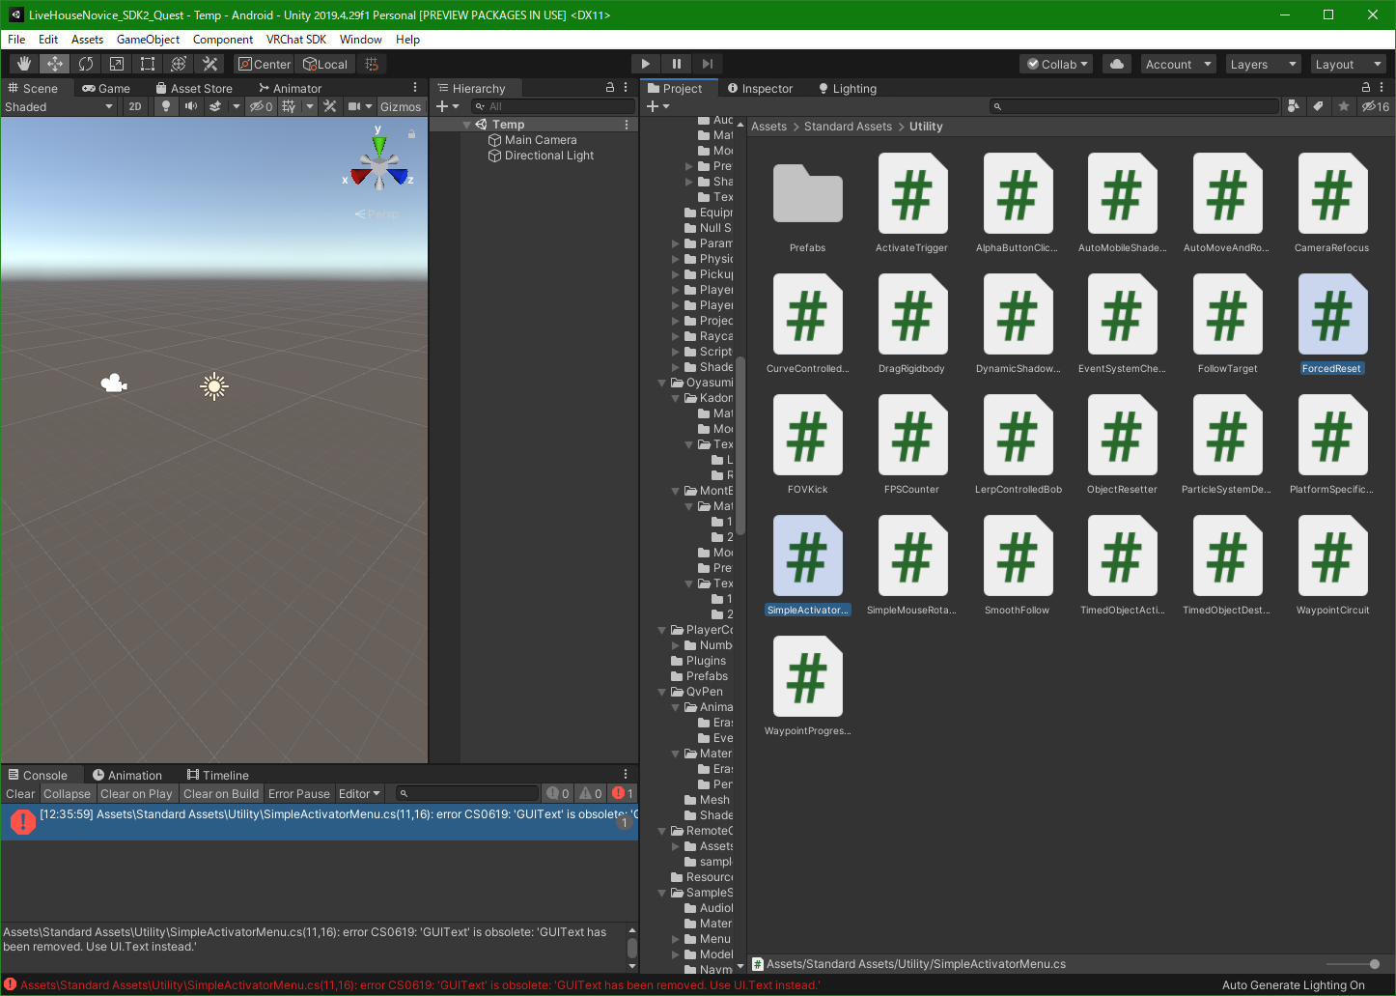Viewport: 1396px width, 996px height.
Task: Click the Play button
Action: pos(646,64)
